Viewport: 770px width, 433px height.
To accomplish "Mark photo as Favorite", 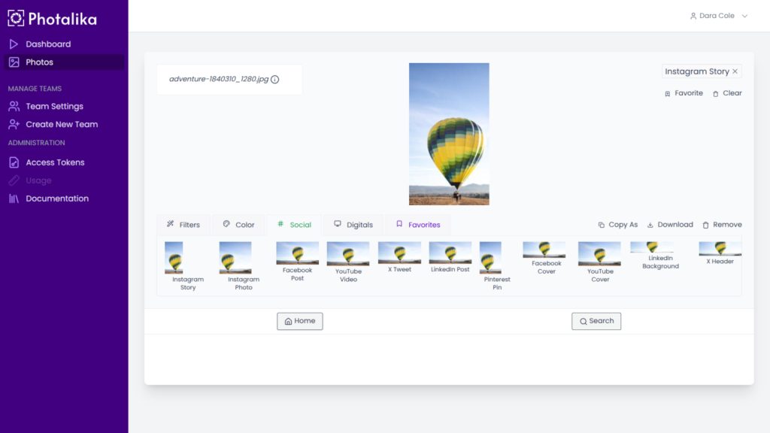I will pyautogui.click(x=684, y=93).
